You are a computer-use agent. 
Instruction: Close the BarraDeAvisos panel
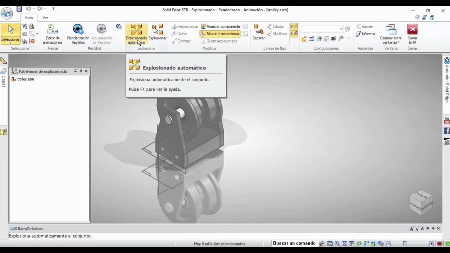click(438, 228)
